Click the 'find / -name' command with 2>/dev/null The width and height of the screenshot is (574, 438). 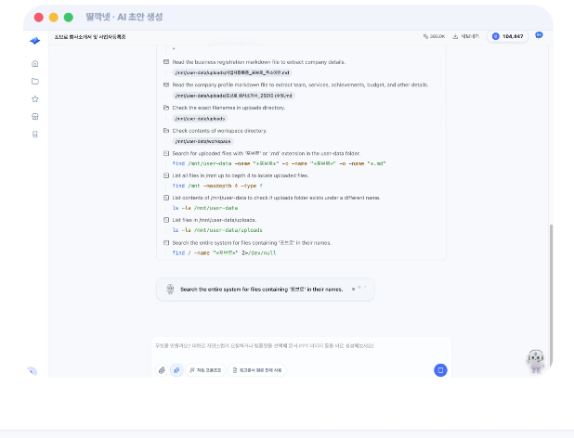[x=224, y=252]
